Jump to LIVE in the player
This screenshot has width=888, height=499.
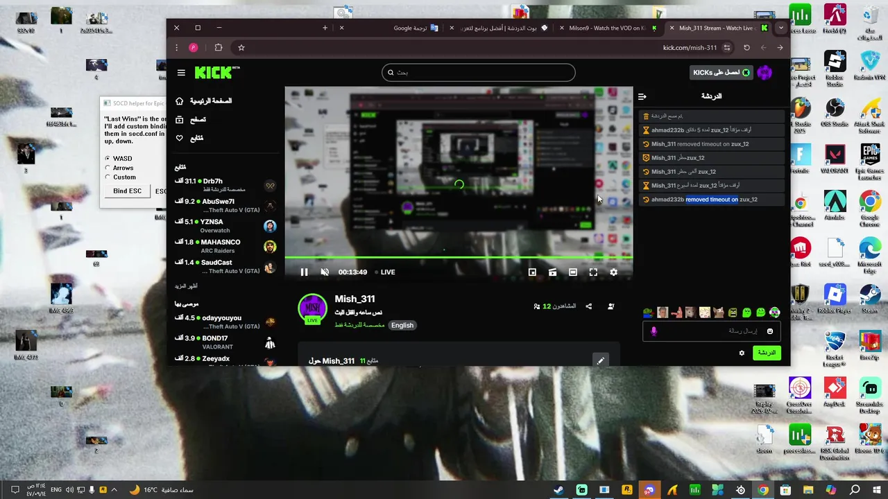tap(384, 272)
